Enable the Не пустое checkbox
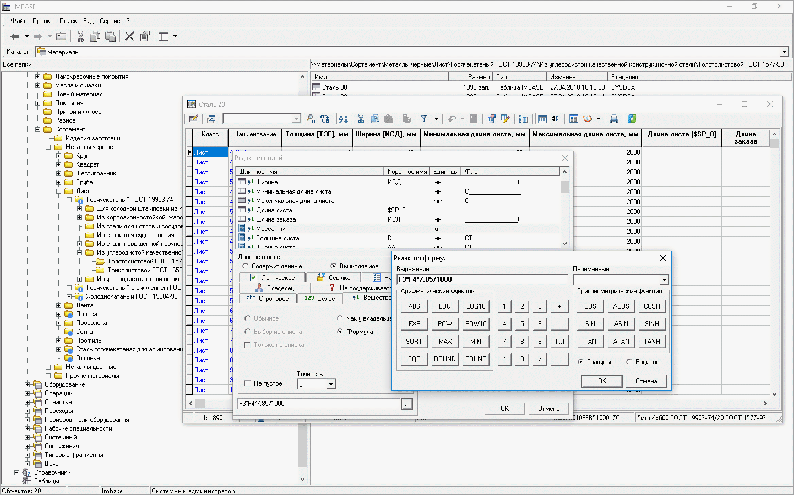Screen dimensions: 794x495 coord(247,383)
